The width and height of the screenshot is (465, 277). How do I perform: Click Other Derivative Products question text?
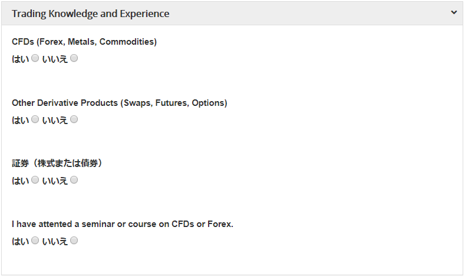click(x=119, y=103)
